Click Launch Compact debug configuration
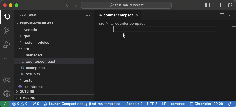 (82, 104)
